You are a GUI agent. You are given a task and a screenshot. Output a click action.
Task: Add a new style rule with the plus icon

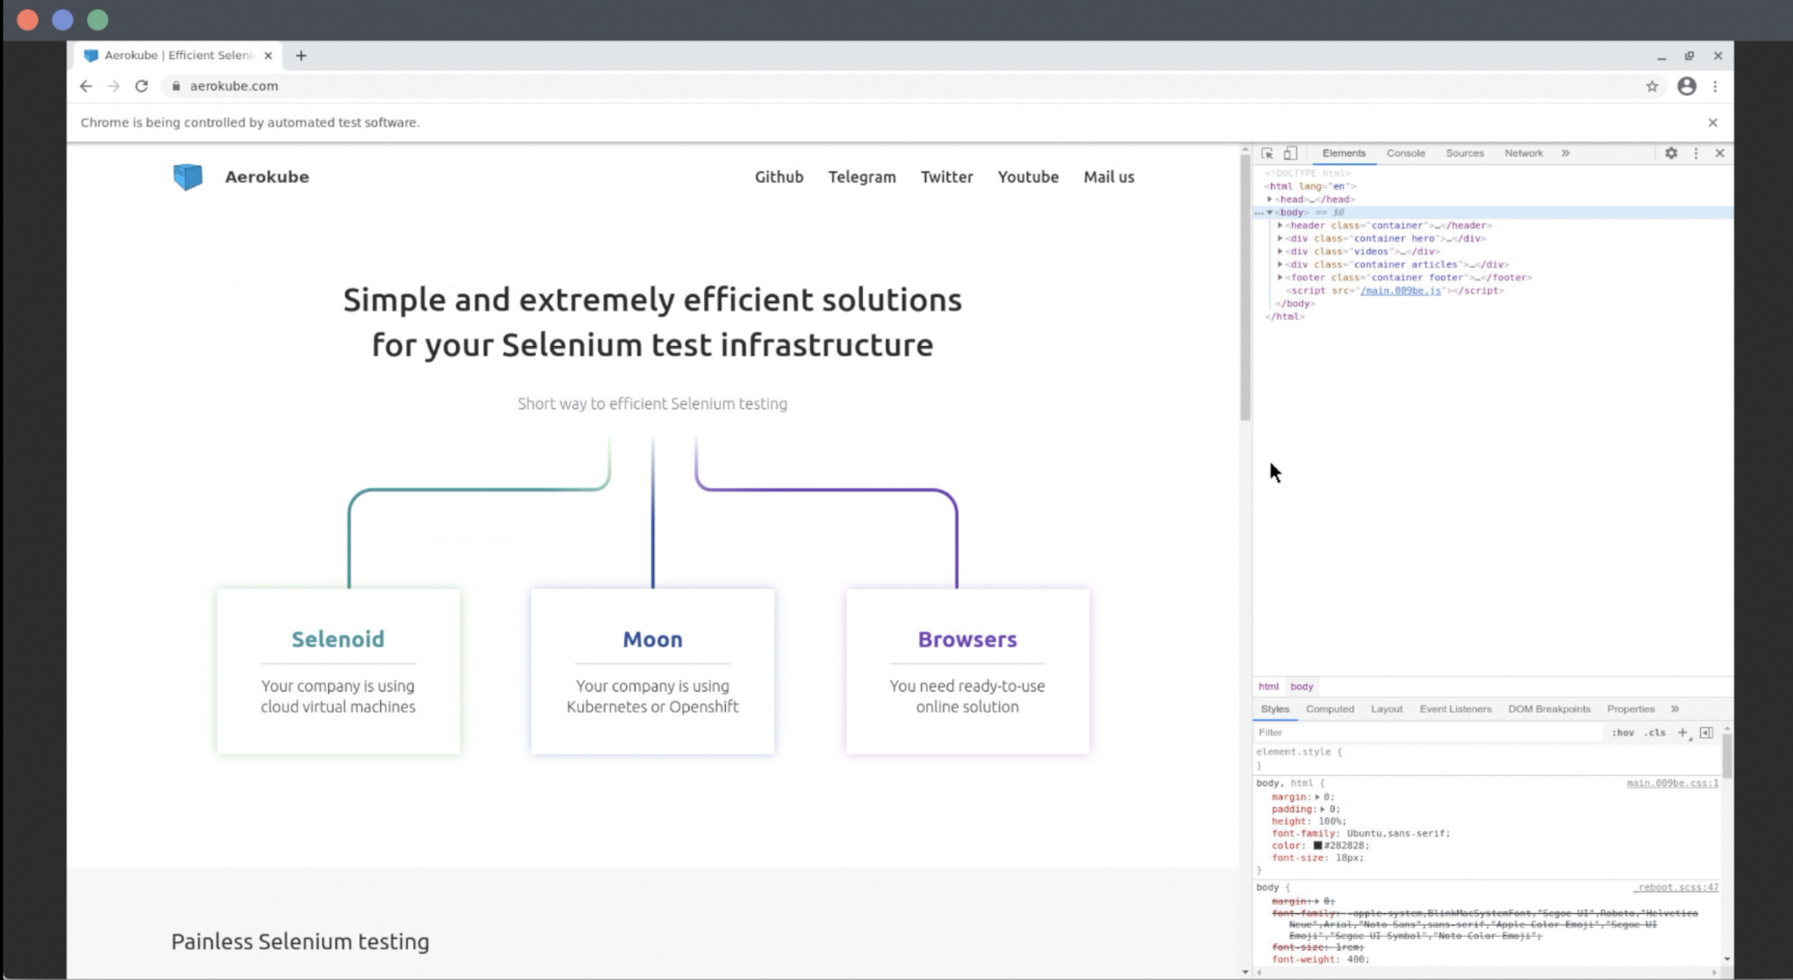(x=1682, y=732)
